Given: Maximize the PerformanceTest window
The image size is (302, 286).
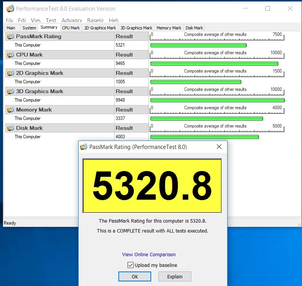Looking at the screenshot, I should (268, 8).
